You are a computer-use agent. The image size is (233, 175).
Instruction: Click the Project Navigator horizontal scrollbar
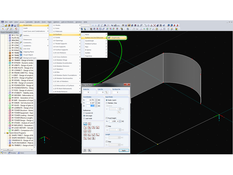tap(8, 150)
